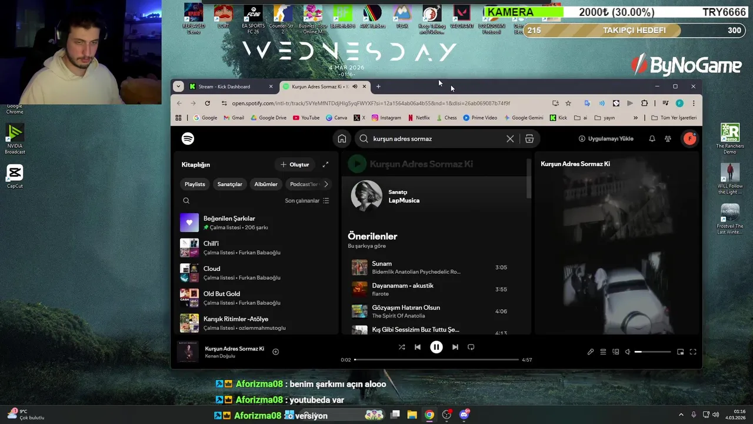
Task: Enter full screen player mode
Action: pyautogui.click(x=693, y=352)
